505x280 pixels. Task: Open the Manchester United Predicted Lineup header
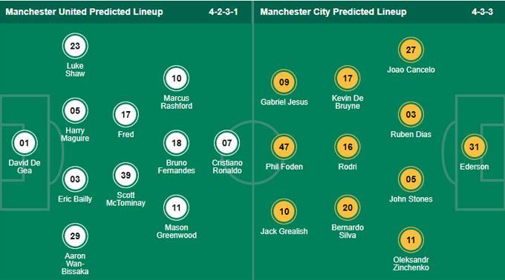pos(84,12)
